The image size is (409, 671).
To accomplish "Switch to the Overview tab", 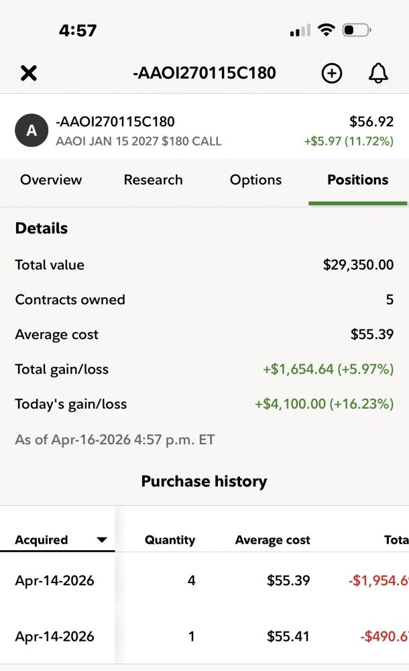I will coord(51,180).
